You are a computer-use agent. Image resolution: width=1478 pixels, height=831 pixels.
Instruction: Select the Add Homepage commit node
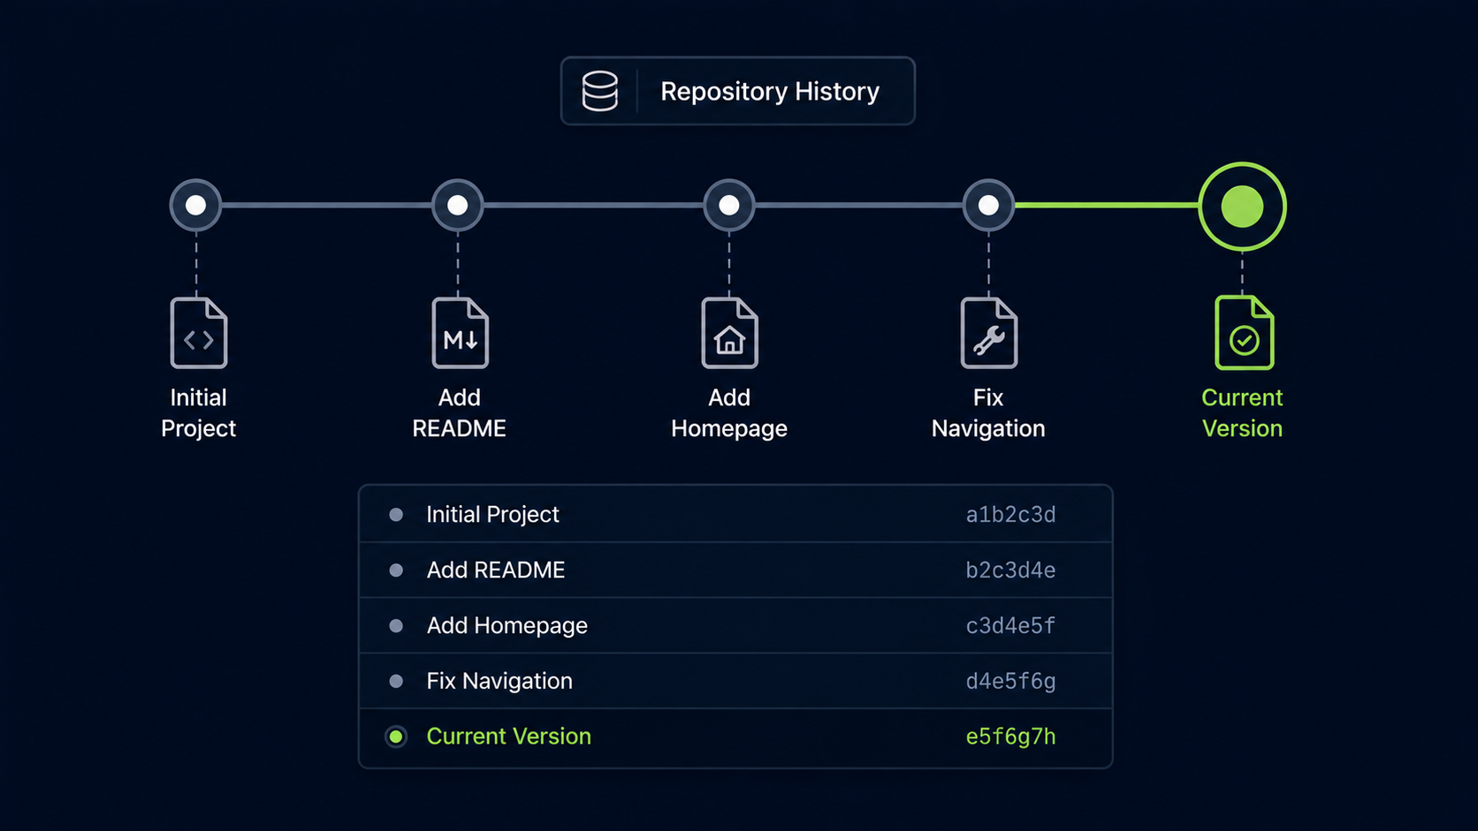(729, 205)
